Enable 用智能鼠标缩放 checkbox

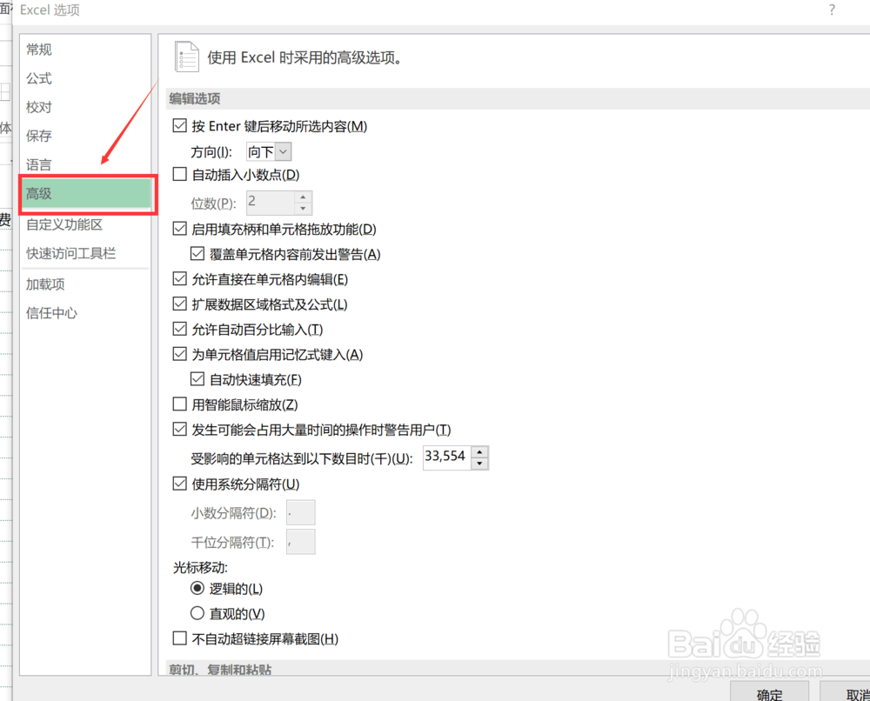pyautogui.click(x=180, y=404)
